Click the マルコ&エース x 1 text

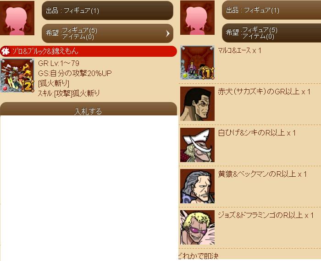239,50
